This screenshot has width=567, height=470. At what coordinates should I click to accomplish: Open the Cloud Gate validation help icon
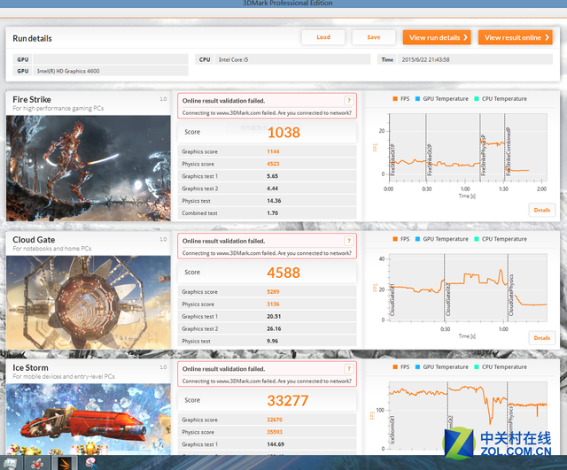(349, 241)
